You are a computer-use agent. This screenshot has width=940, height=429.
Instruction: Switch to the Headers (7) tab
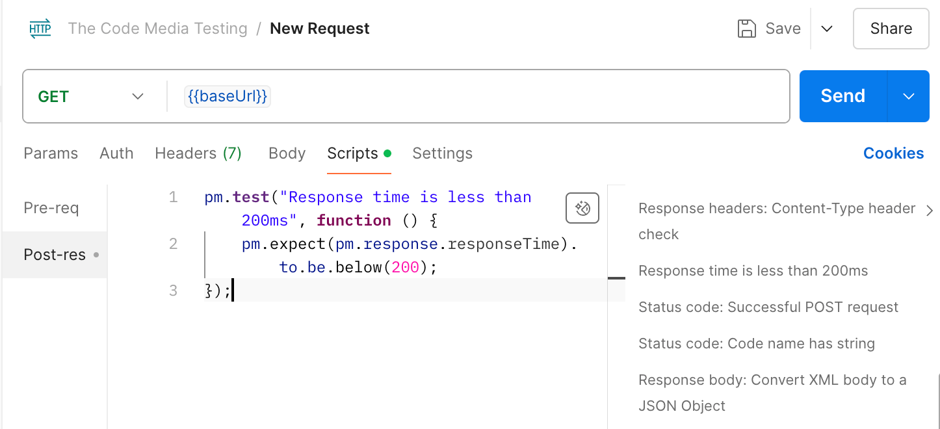tap(198, 153)
